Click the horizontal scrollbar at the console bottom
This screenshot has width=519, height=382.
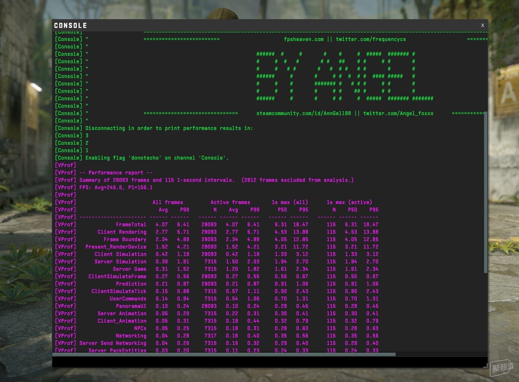coord(224,354)
